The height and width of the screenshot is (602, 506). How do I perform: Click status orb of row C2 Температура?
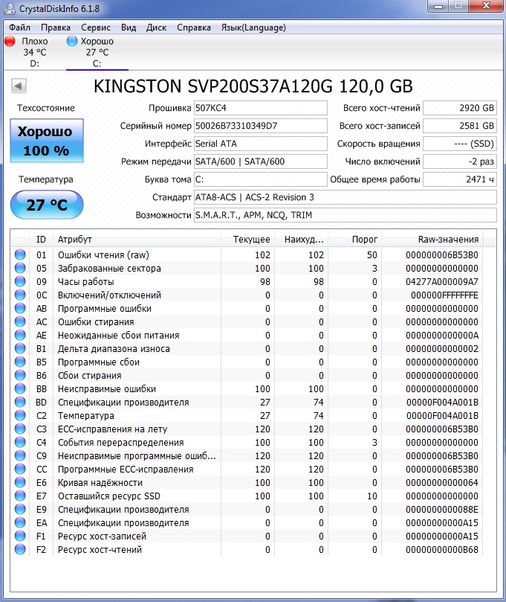(x=20, y=415)
